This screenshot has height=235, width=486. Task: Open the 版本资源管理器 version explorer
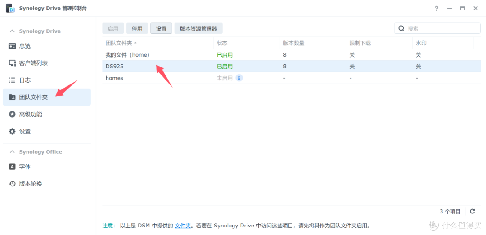pyautogui.click(x=198, y=28)
